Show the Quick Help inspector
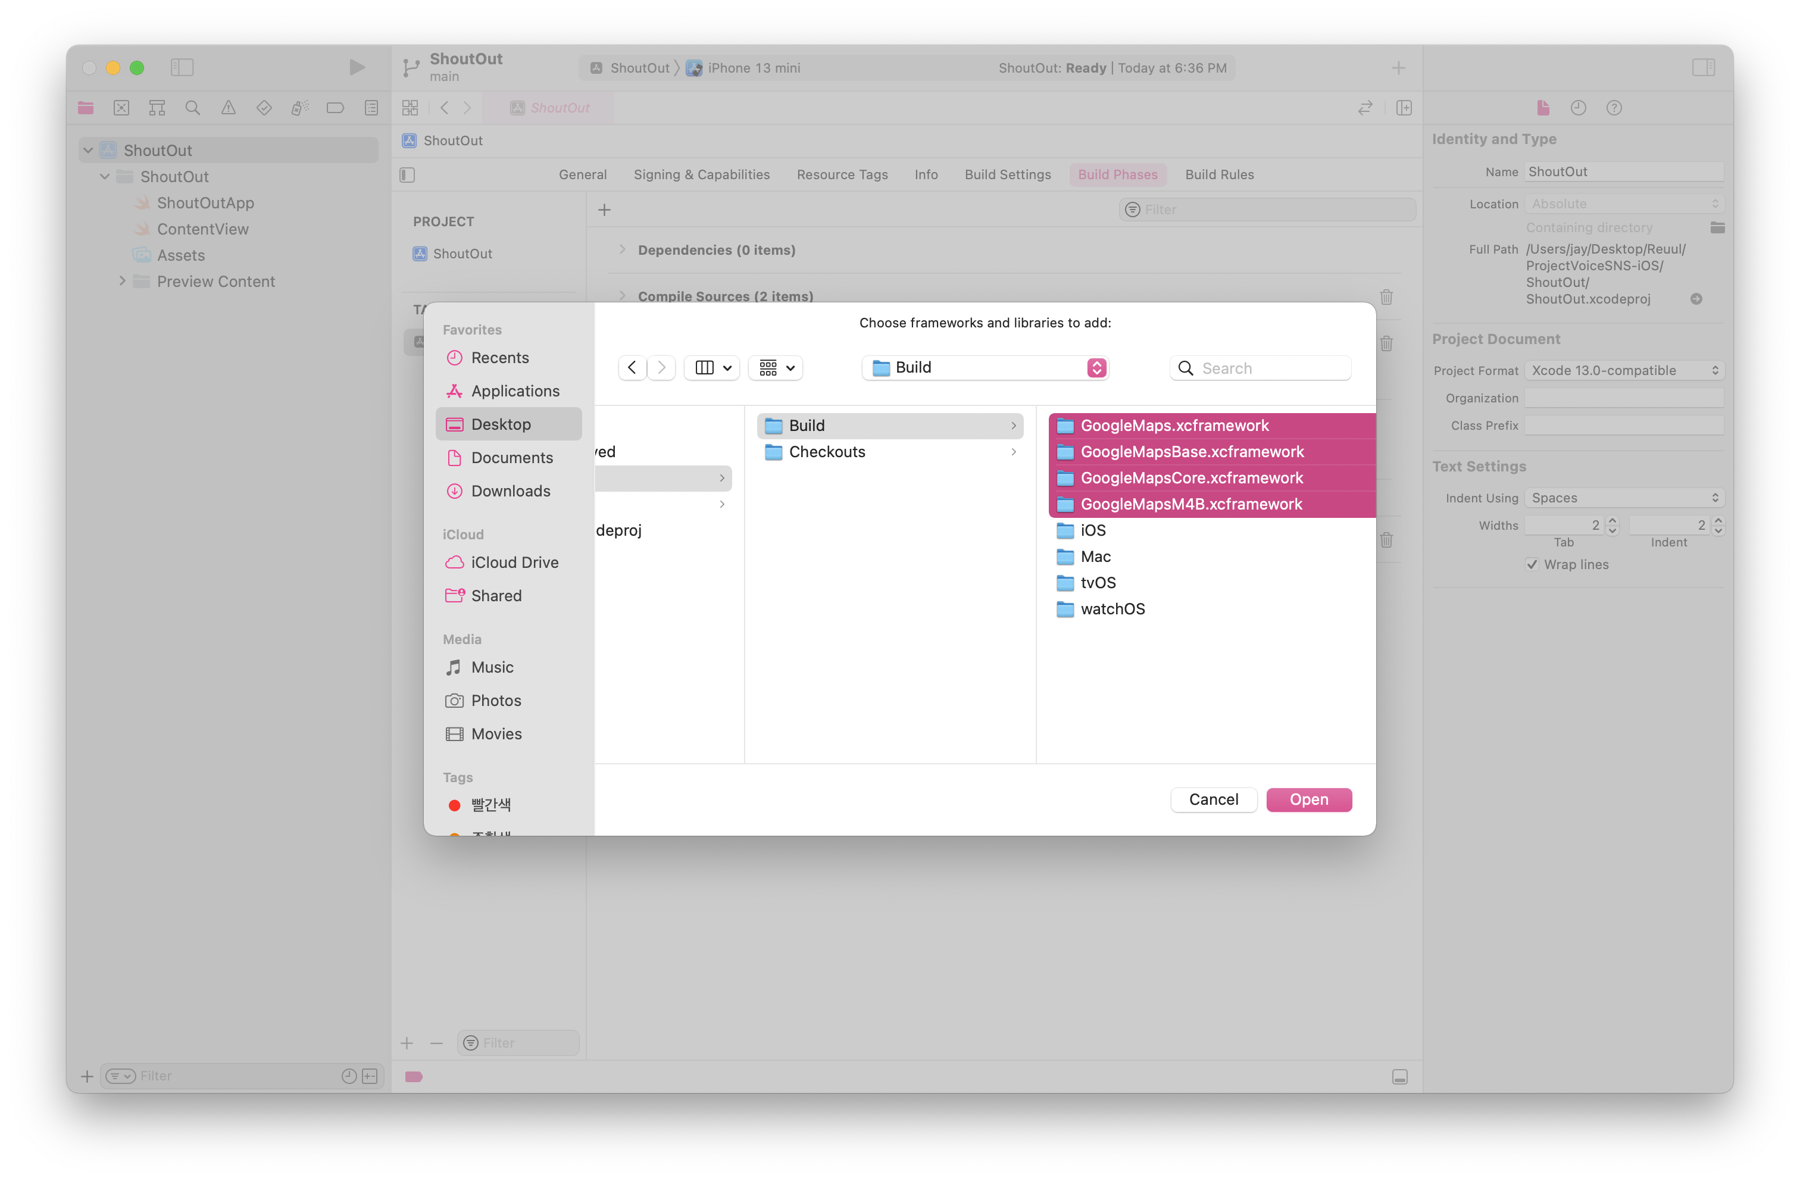Viewport: 1800px width, 1181px height. [x=1614, y=108]
